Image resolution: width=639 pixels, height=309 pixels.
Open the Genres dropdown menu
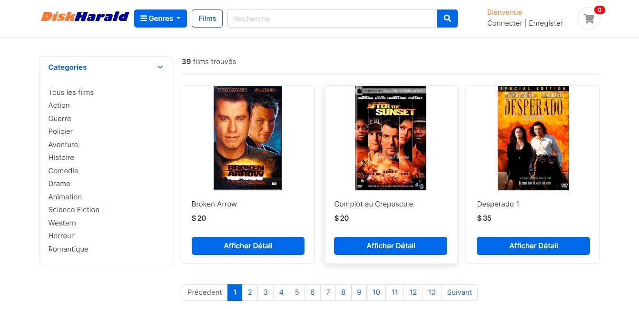coord(160,19)
